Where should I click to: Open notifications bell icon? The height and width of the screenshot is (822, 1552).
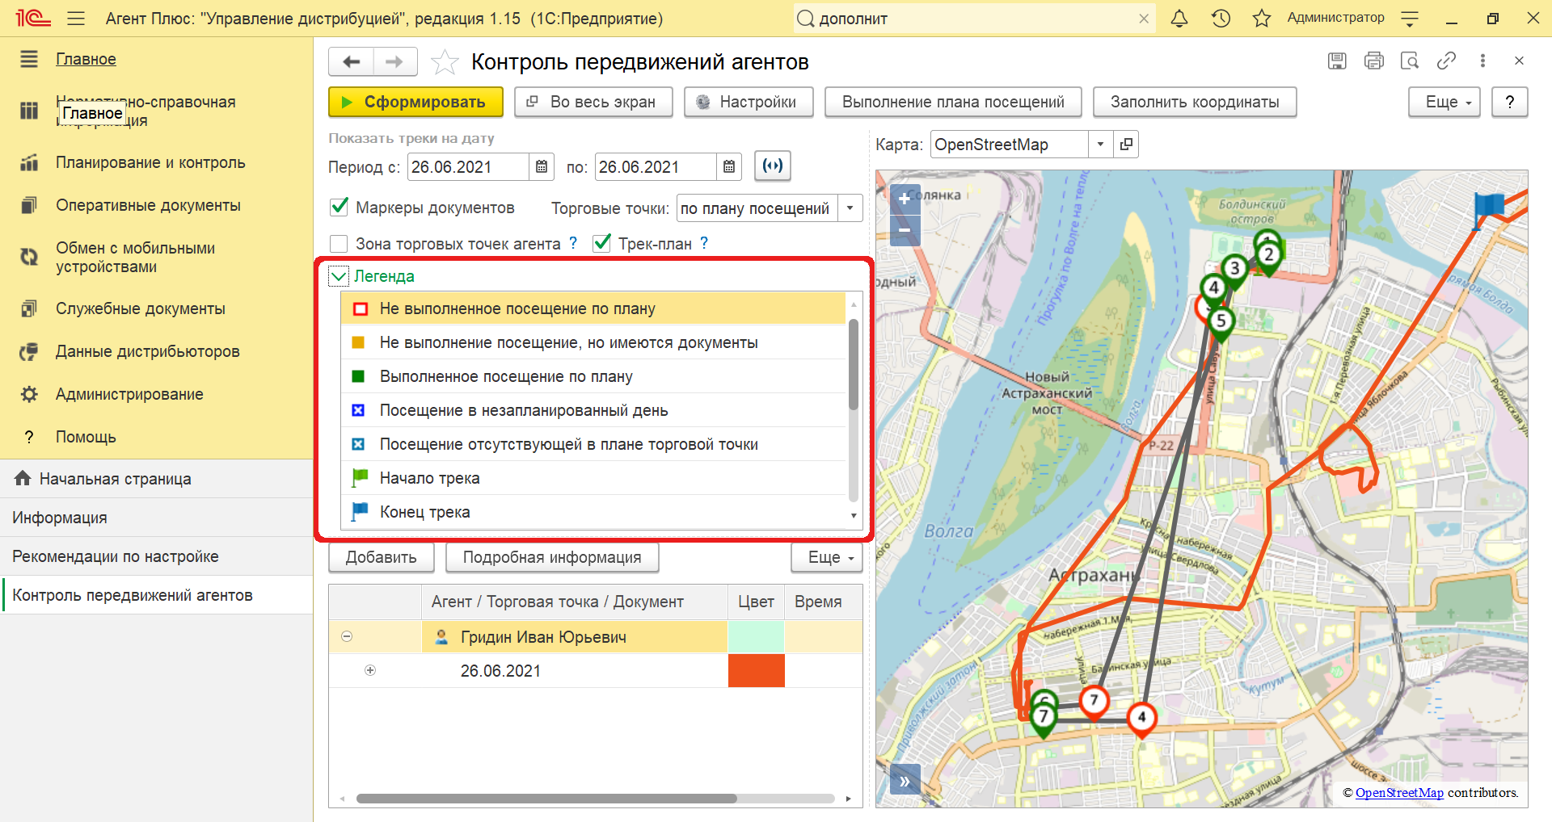[1179, 18]
